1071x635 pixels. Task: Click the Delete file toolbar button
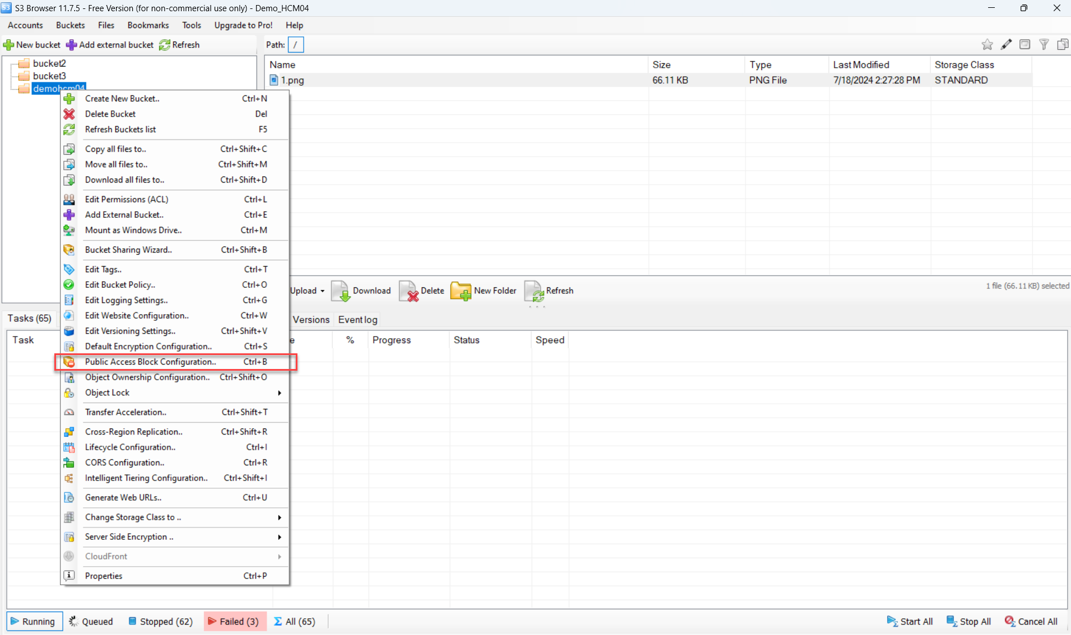(422, 291)
